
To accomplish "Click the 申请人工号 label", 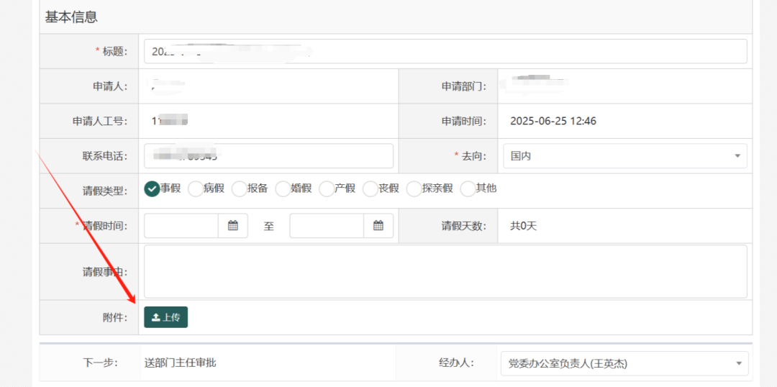I will point(100,122).
